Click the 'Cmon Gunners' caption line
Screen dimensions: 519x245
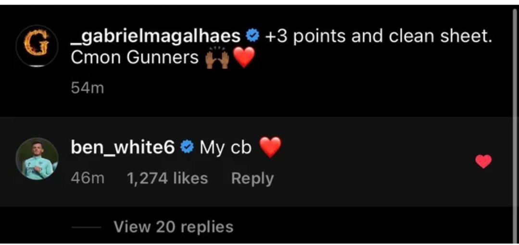point(134,58)
